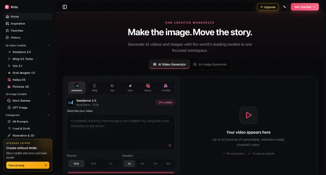Open the language translation icon
This screenshot has height=175, width=326.
point(284,7)
